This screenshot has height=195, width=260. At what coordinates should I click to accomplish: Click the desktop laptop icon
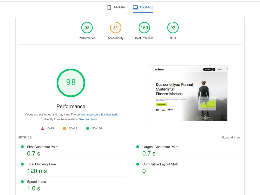(x=135, y=7)
